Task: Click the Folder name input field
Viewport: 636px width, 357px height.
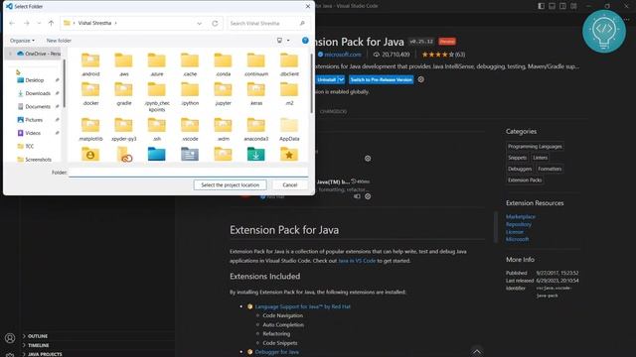Action: (x=188, y=173)
